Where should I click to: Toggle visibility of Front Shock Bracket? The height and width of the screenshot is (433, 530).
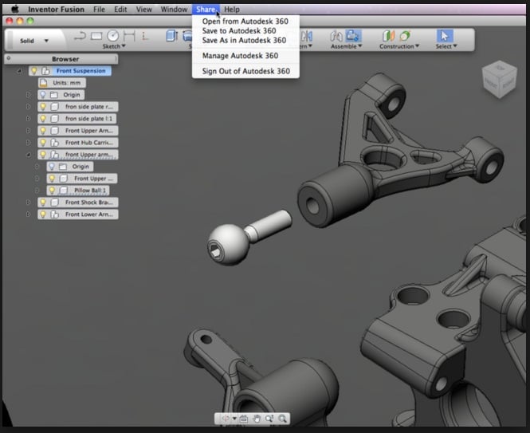click(x=43, y=203)
